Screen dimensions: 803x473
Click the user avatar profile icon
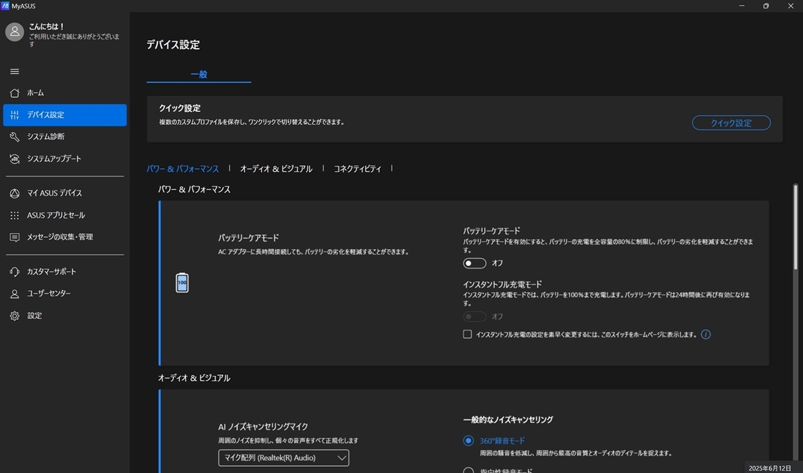pyautogui.click(x=15, y=32)
